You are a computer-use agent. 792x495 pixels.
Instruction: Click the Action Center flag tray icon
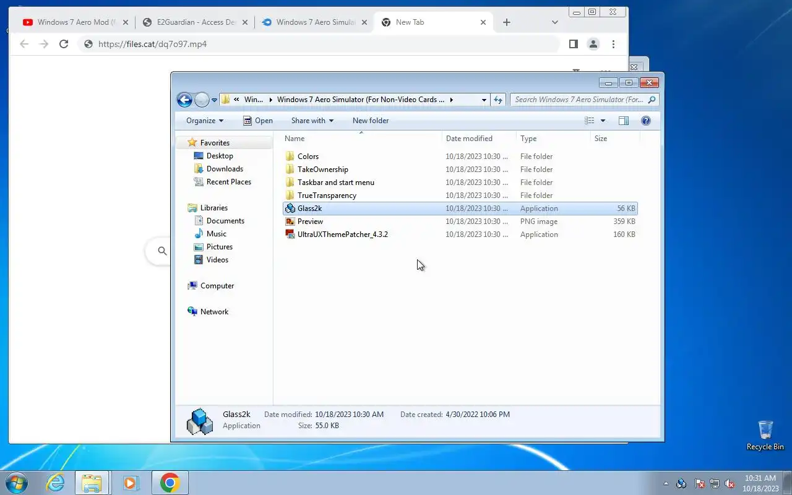(x=700, y=484)
